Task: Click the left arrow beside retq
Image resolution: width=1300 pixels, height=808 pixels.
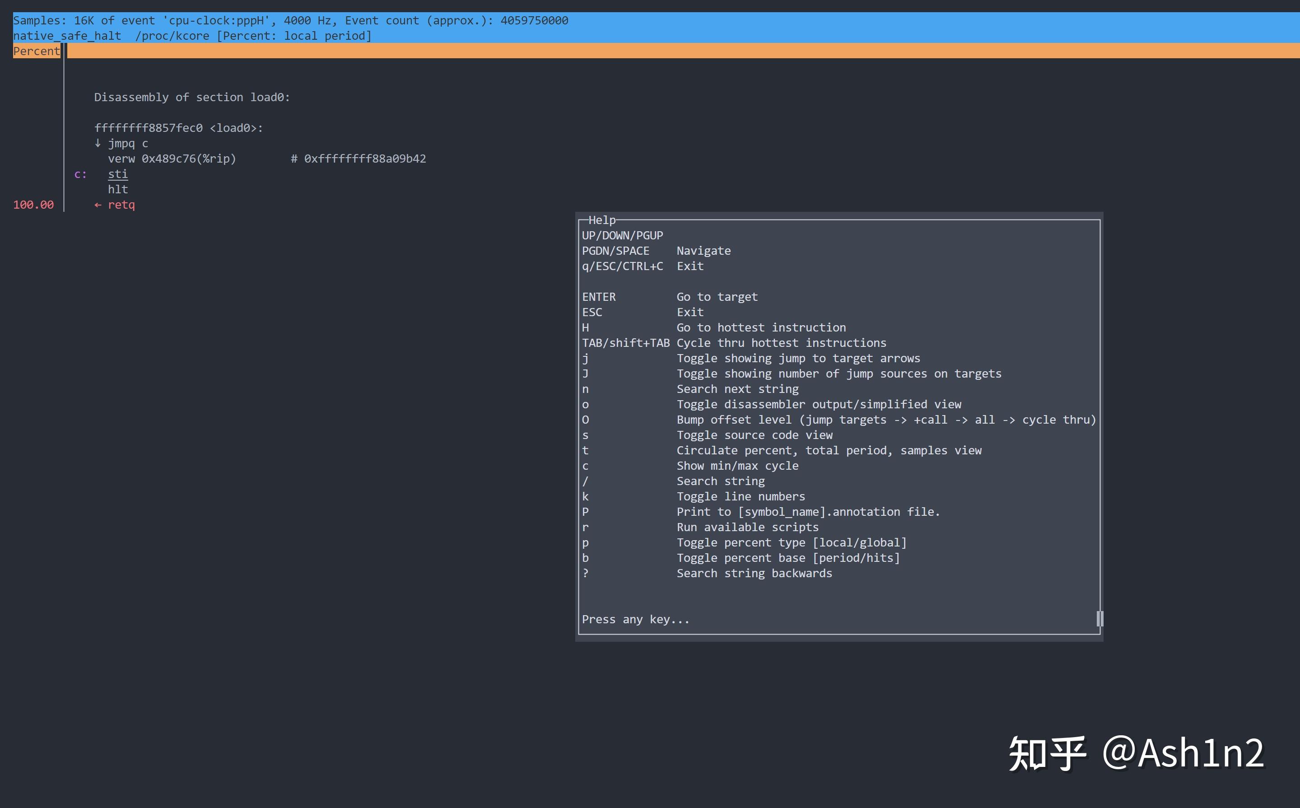Action: 98,205
